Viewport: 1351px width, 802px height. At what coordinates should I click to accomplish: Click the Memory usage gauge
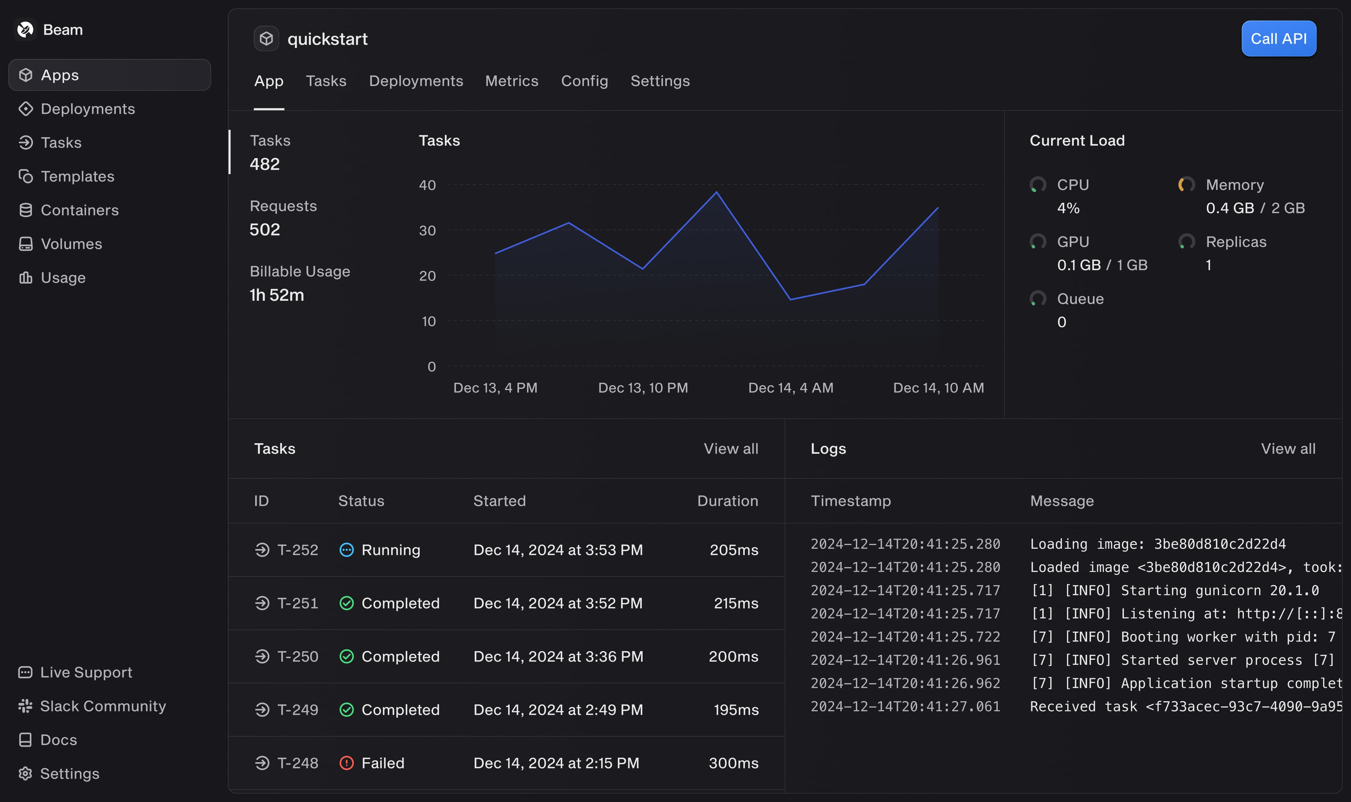1186,185
